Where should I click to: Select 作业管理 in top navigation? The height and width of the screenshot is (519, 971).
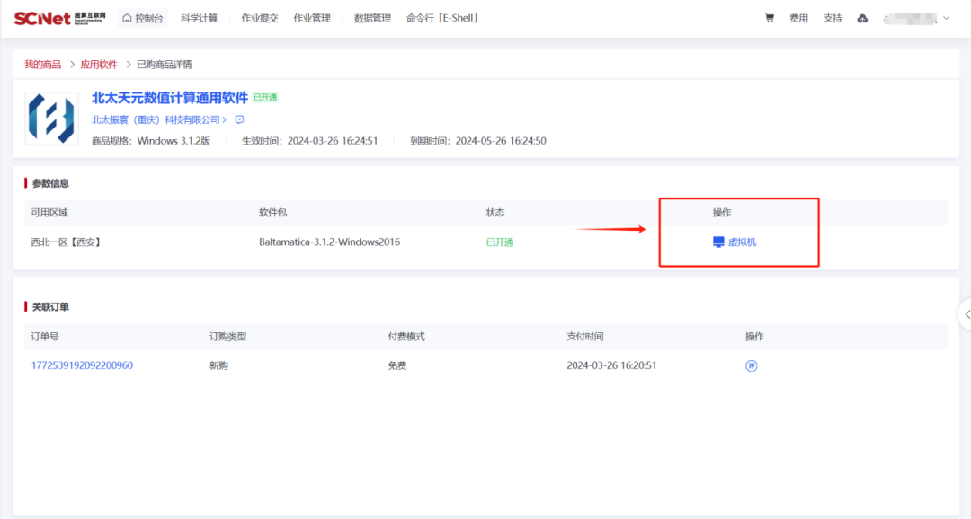coord(312,18)
